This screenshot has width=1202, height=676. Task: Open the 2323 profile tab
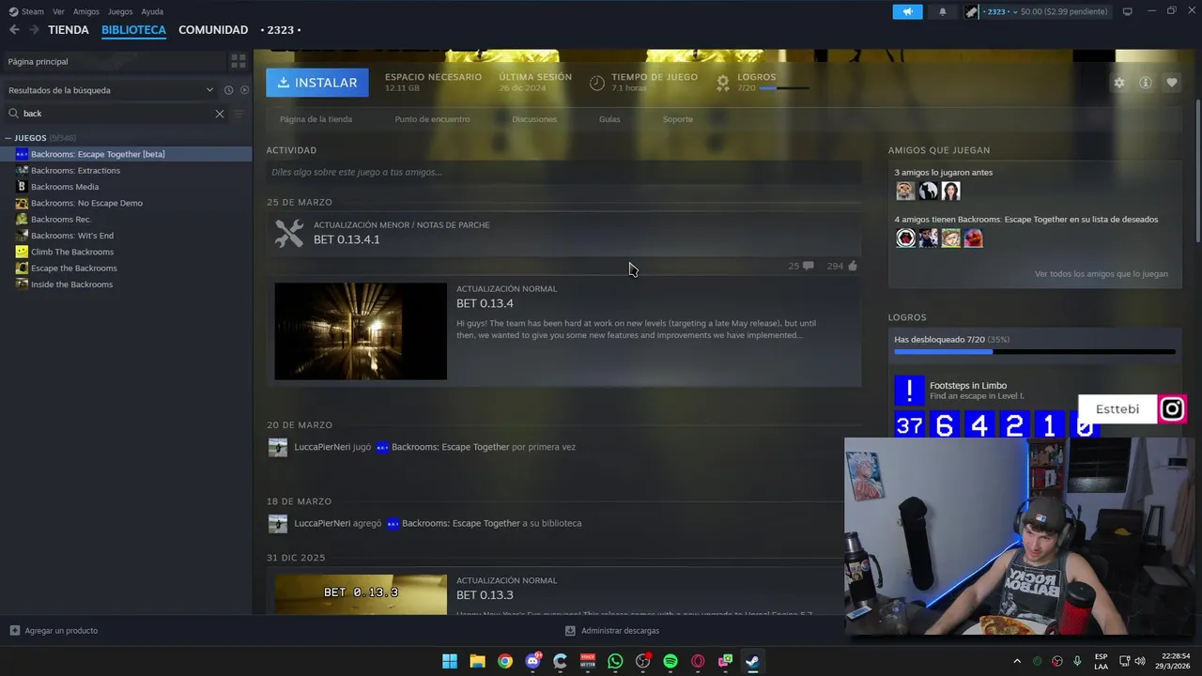[x=280, y=30]
